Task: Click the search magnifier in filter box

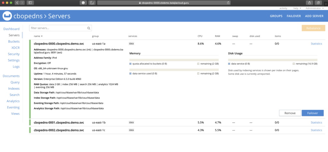Action: 89,28
